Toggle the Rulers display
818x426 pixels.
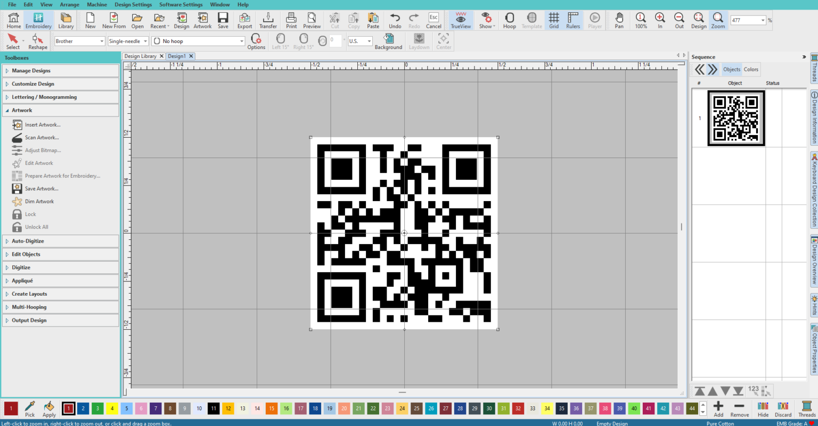tap(572, 20)
